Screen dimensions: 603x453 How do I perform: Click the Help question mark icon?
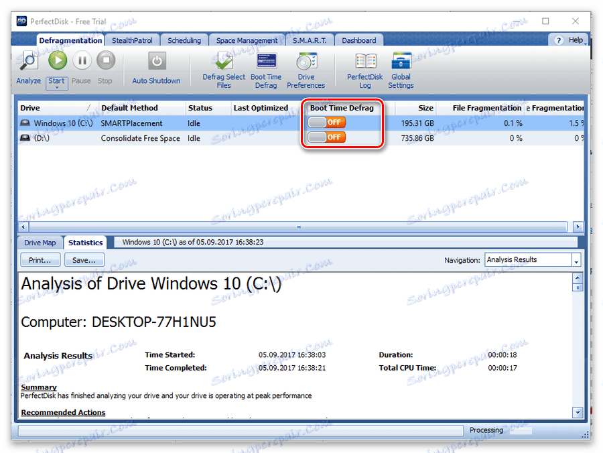pyautogui.click(x=559, y=40)
